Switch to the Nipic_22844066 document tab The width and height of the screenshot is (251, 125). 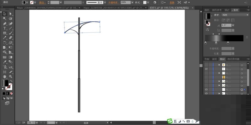click(47, 8)
